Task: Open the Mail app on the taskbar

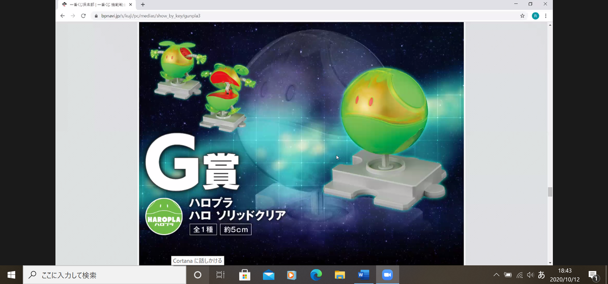Action: [269, 275]
